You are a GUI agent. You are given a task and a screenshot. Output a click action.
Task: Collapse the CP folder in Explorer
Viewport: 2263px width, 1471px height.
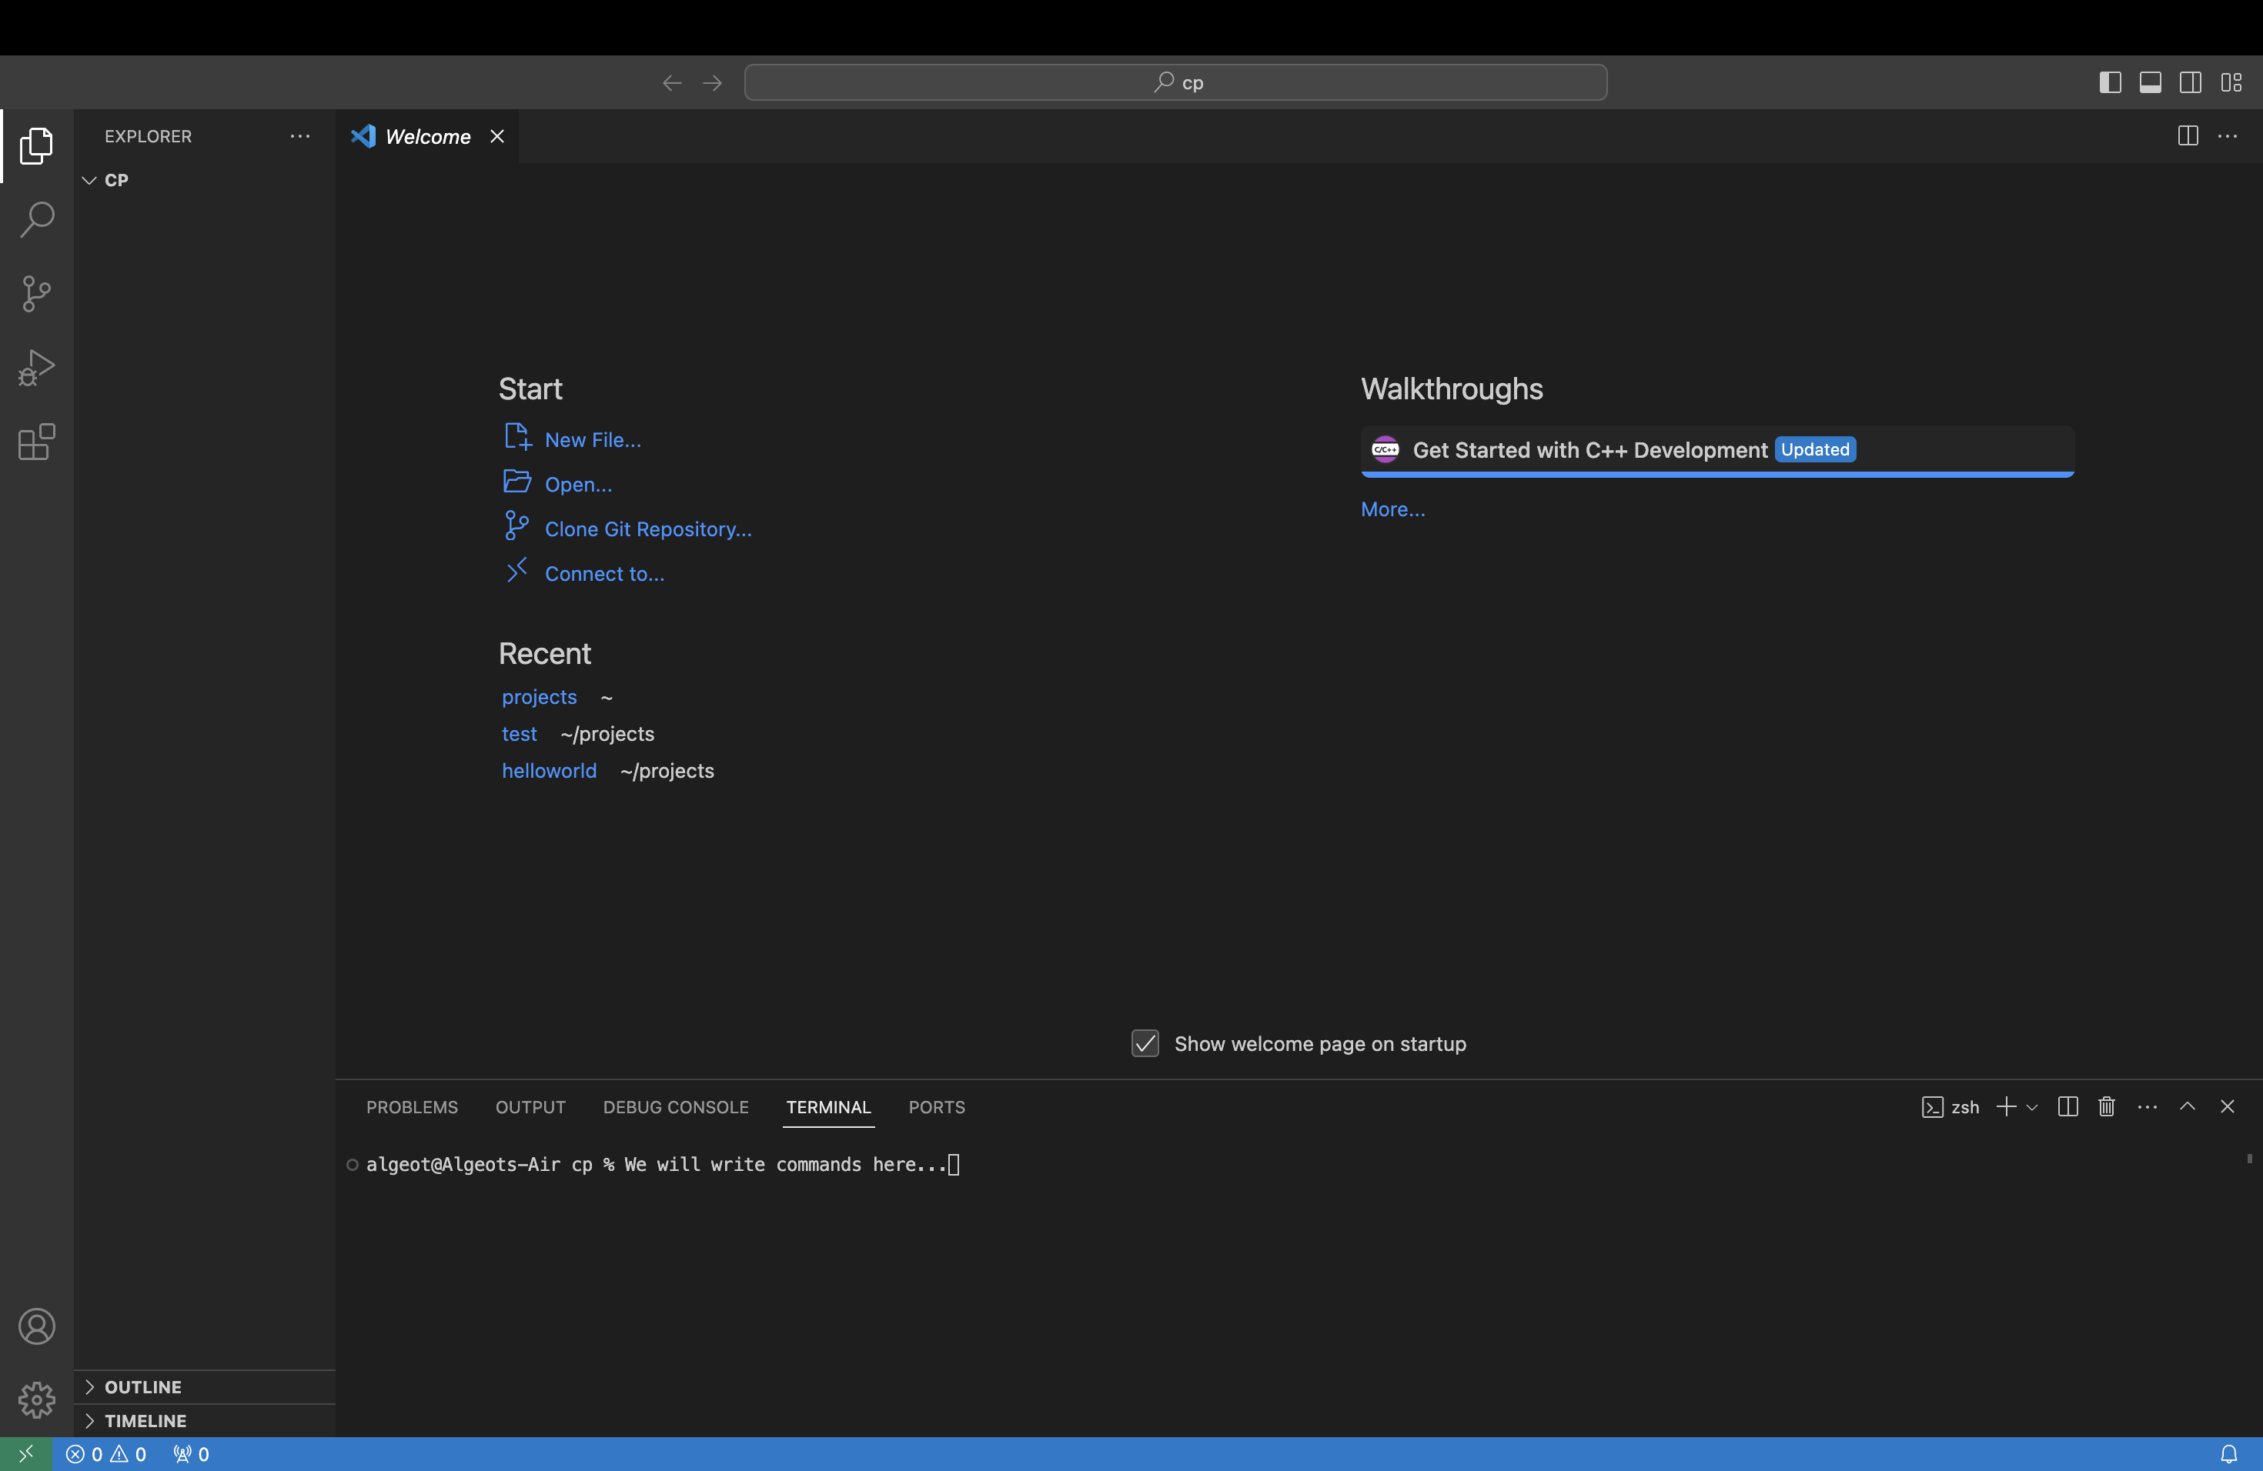[x=89, y=179]
